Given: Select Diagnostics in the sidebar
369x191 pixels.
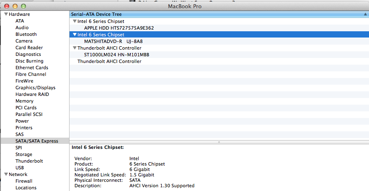Looking at the screenshot, I should tap(28, 54).
